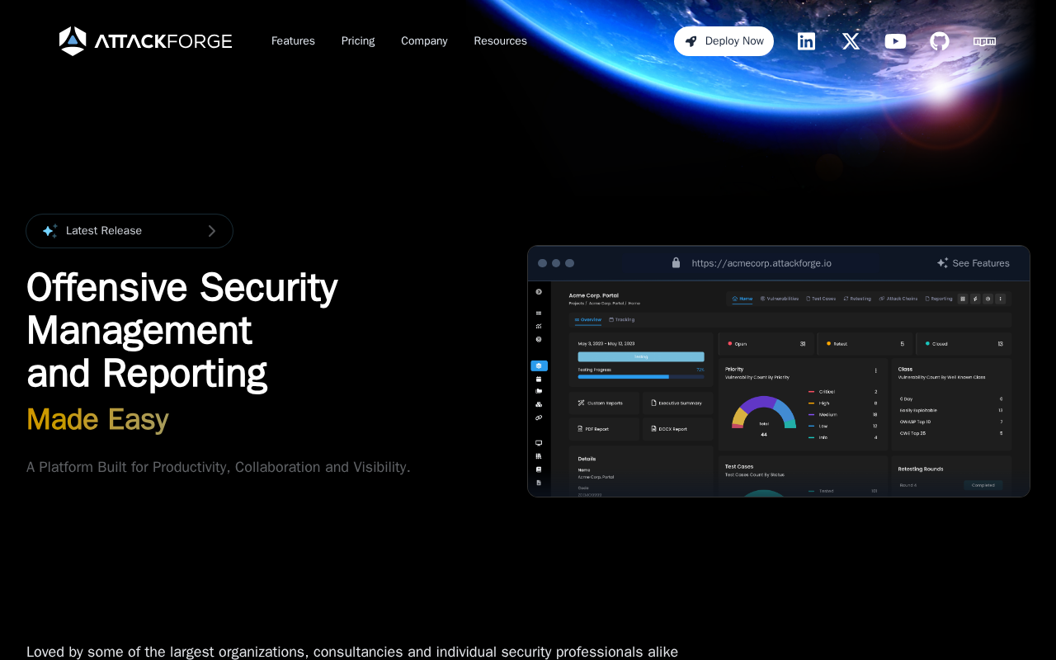The image size is (1056, 660).
Task: Switch to the Vulnerabilities tab
Action: (x=780, y=299)
